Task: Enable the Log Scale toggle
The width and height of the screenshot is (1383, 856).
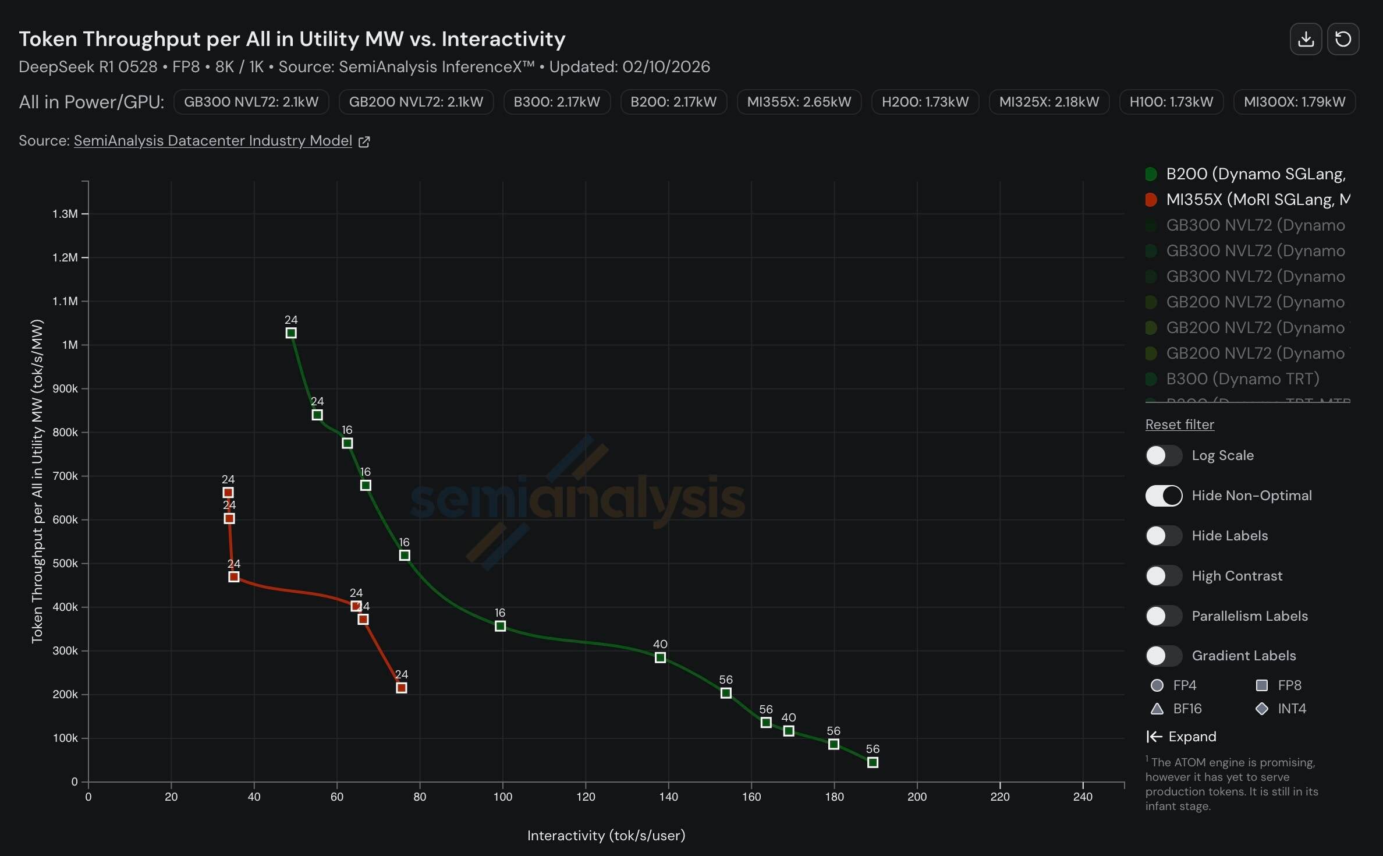Action: coord(1164,455)
